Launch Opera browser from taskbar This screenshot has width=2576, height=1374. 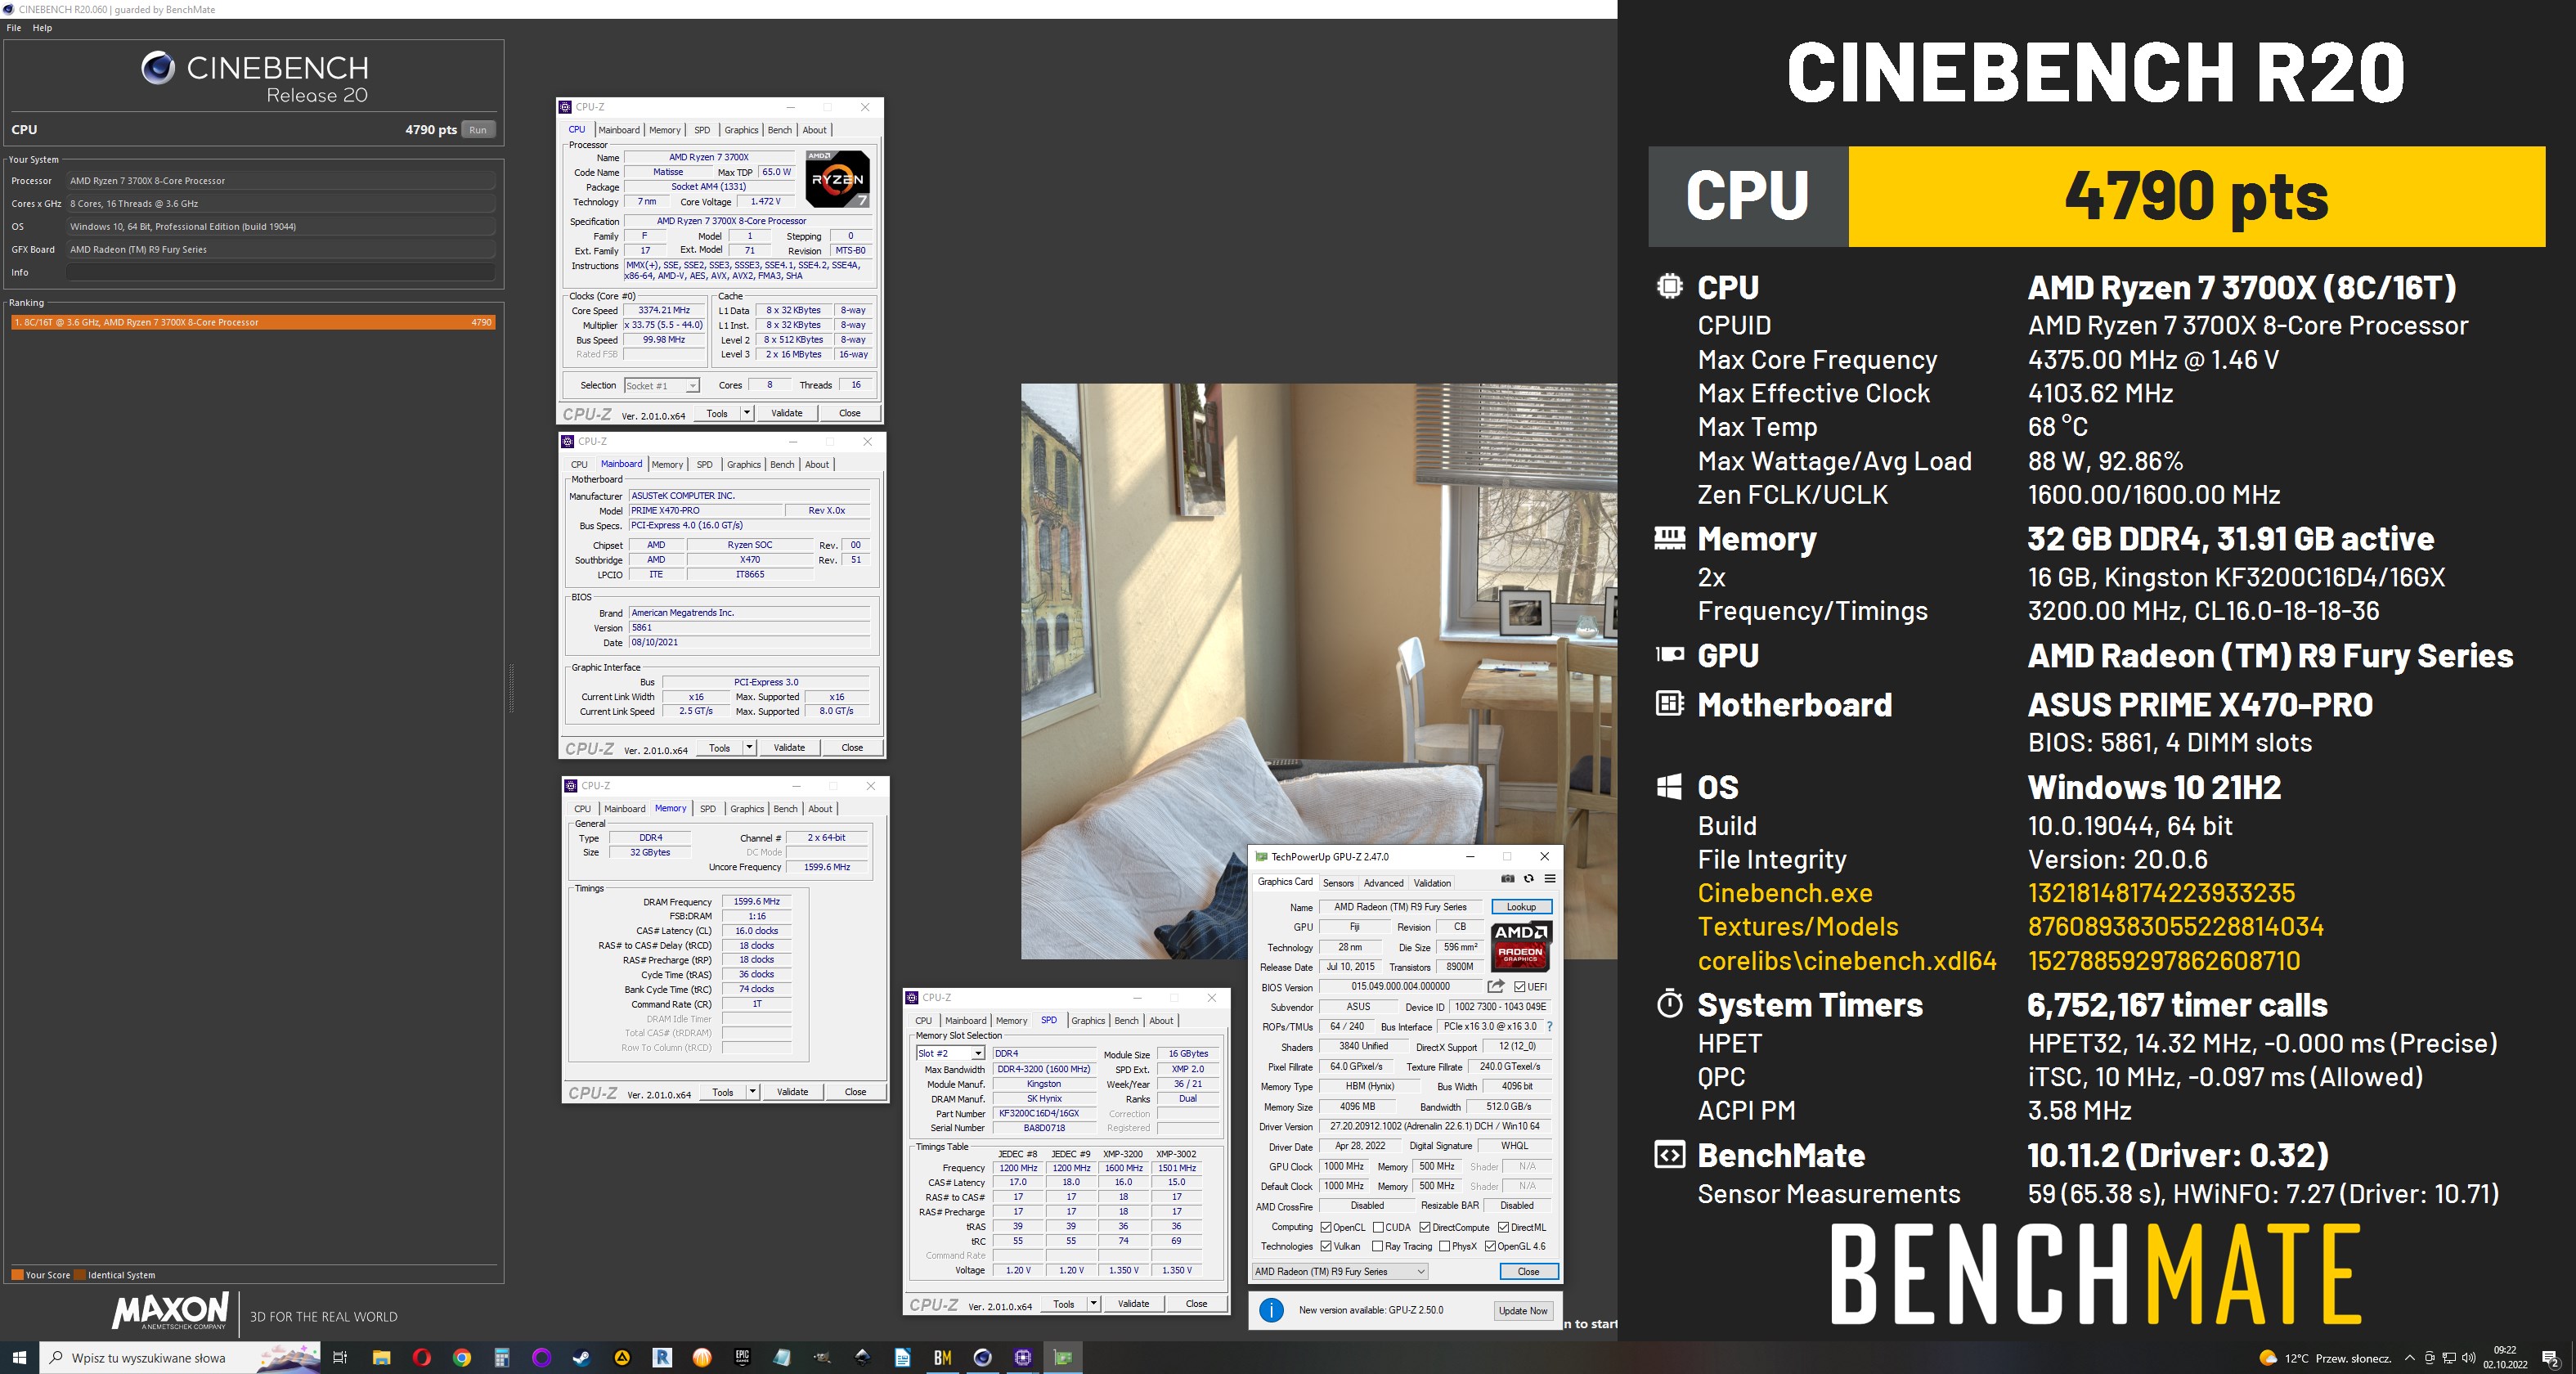[421, 1357]
